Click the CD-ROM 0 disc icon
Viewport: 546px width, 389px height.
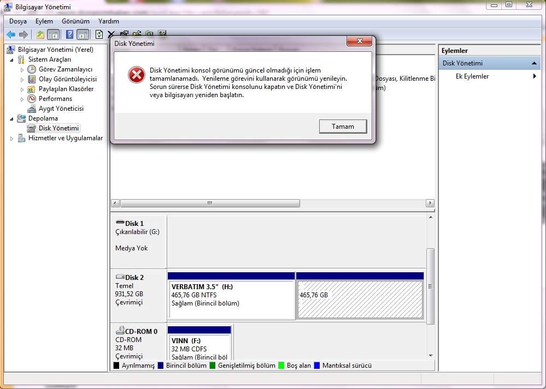point(120,330)
